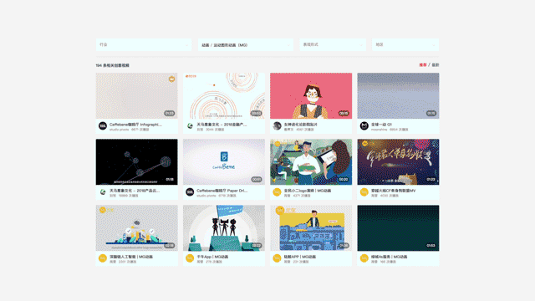This screenshot has height=301, width=535.
Task: Open the orange concentric circles video thumbnail
Action: point(224,95)
